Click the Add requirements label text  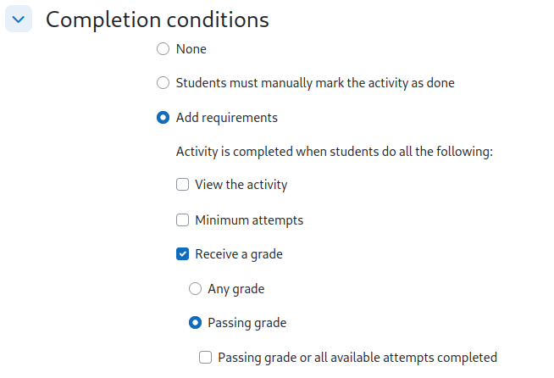[227, 118]
